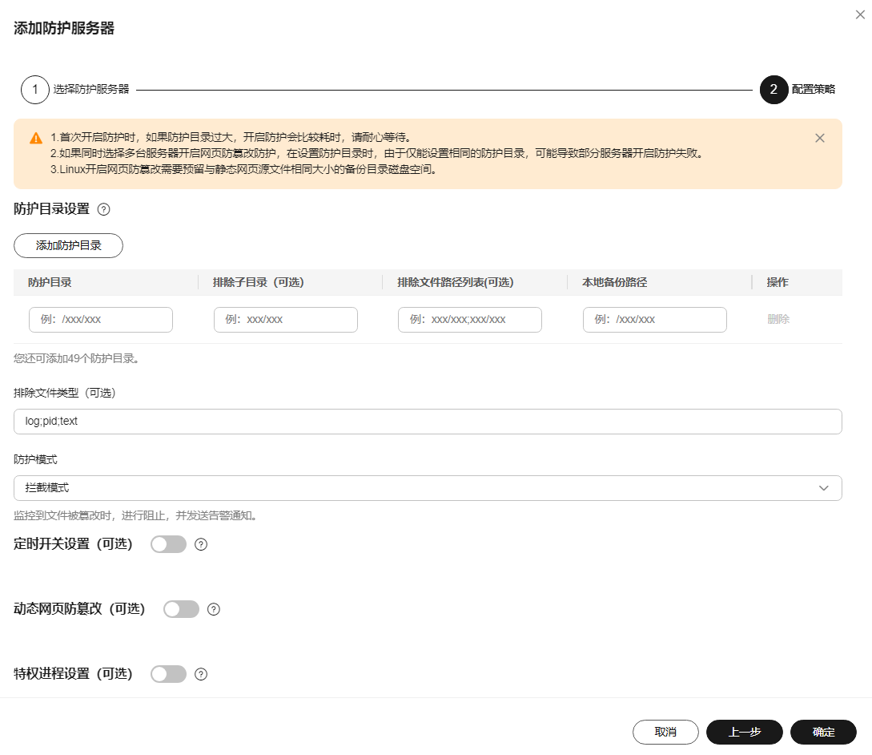Click the 定时开关设置 (可选) heading
Viewport: 872px width, 755px height.
73,544
